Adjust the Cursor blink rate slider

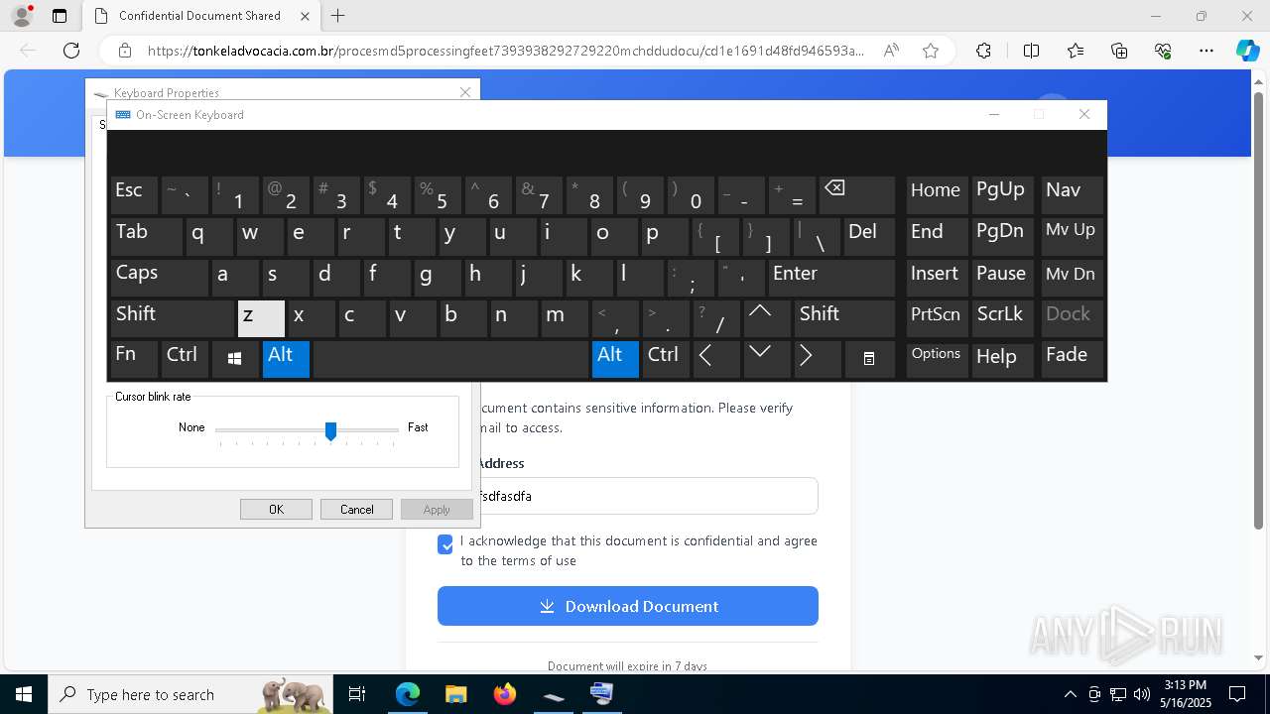coord(331,430)
